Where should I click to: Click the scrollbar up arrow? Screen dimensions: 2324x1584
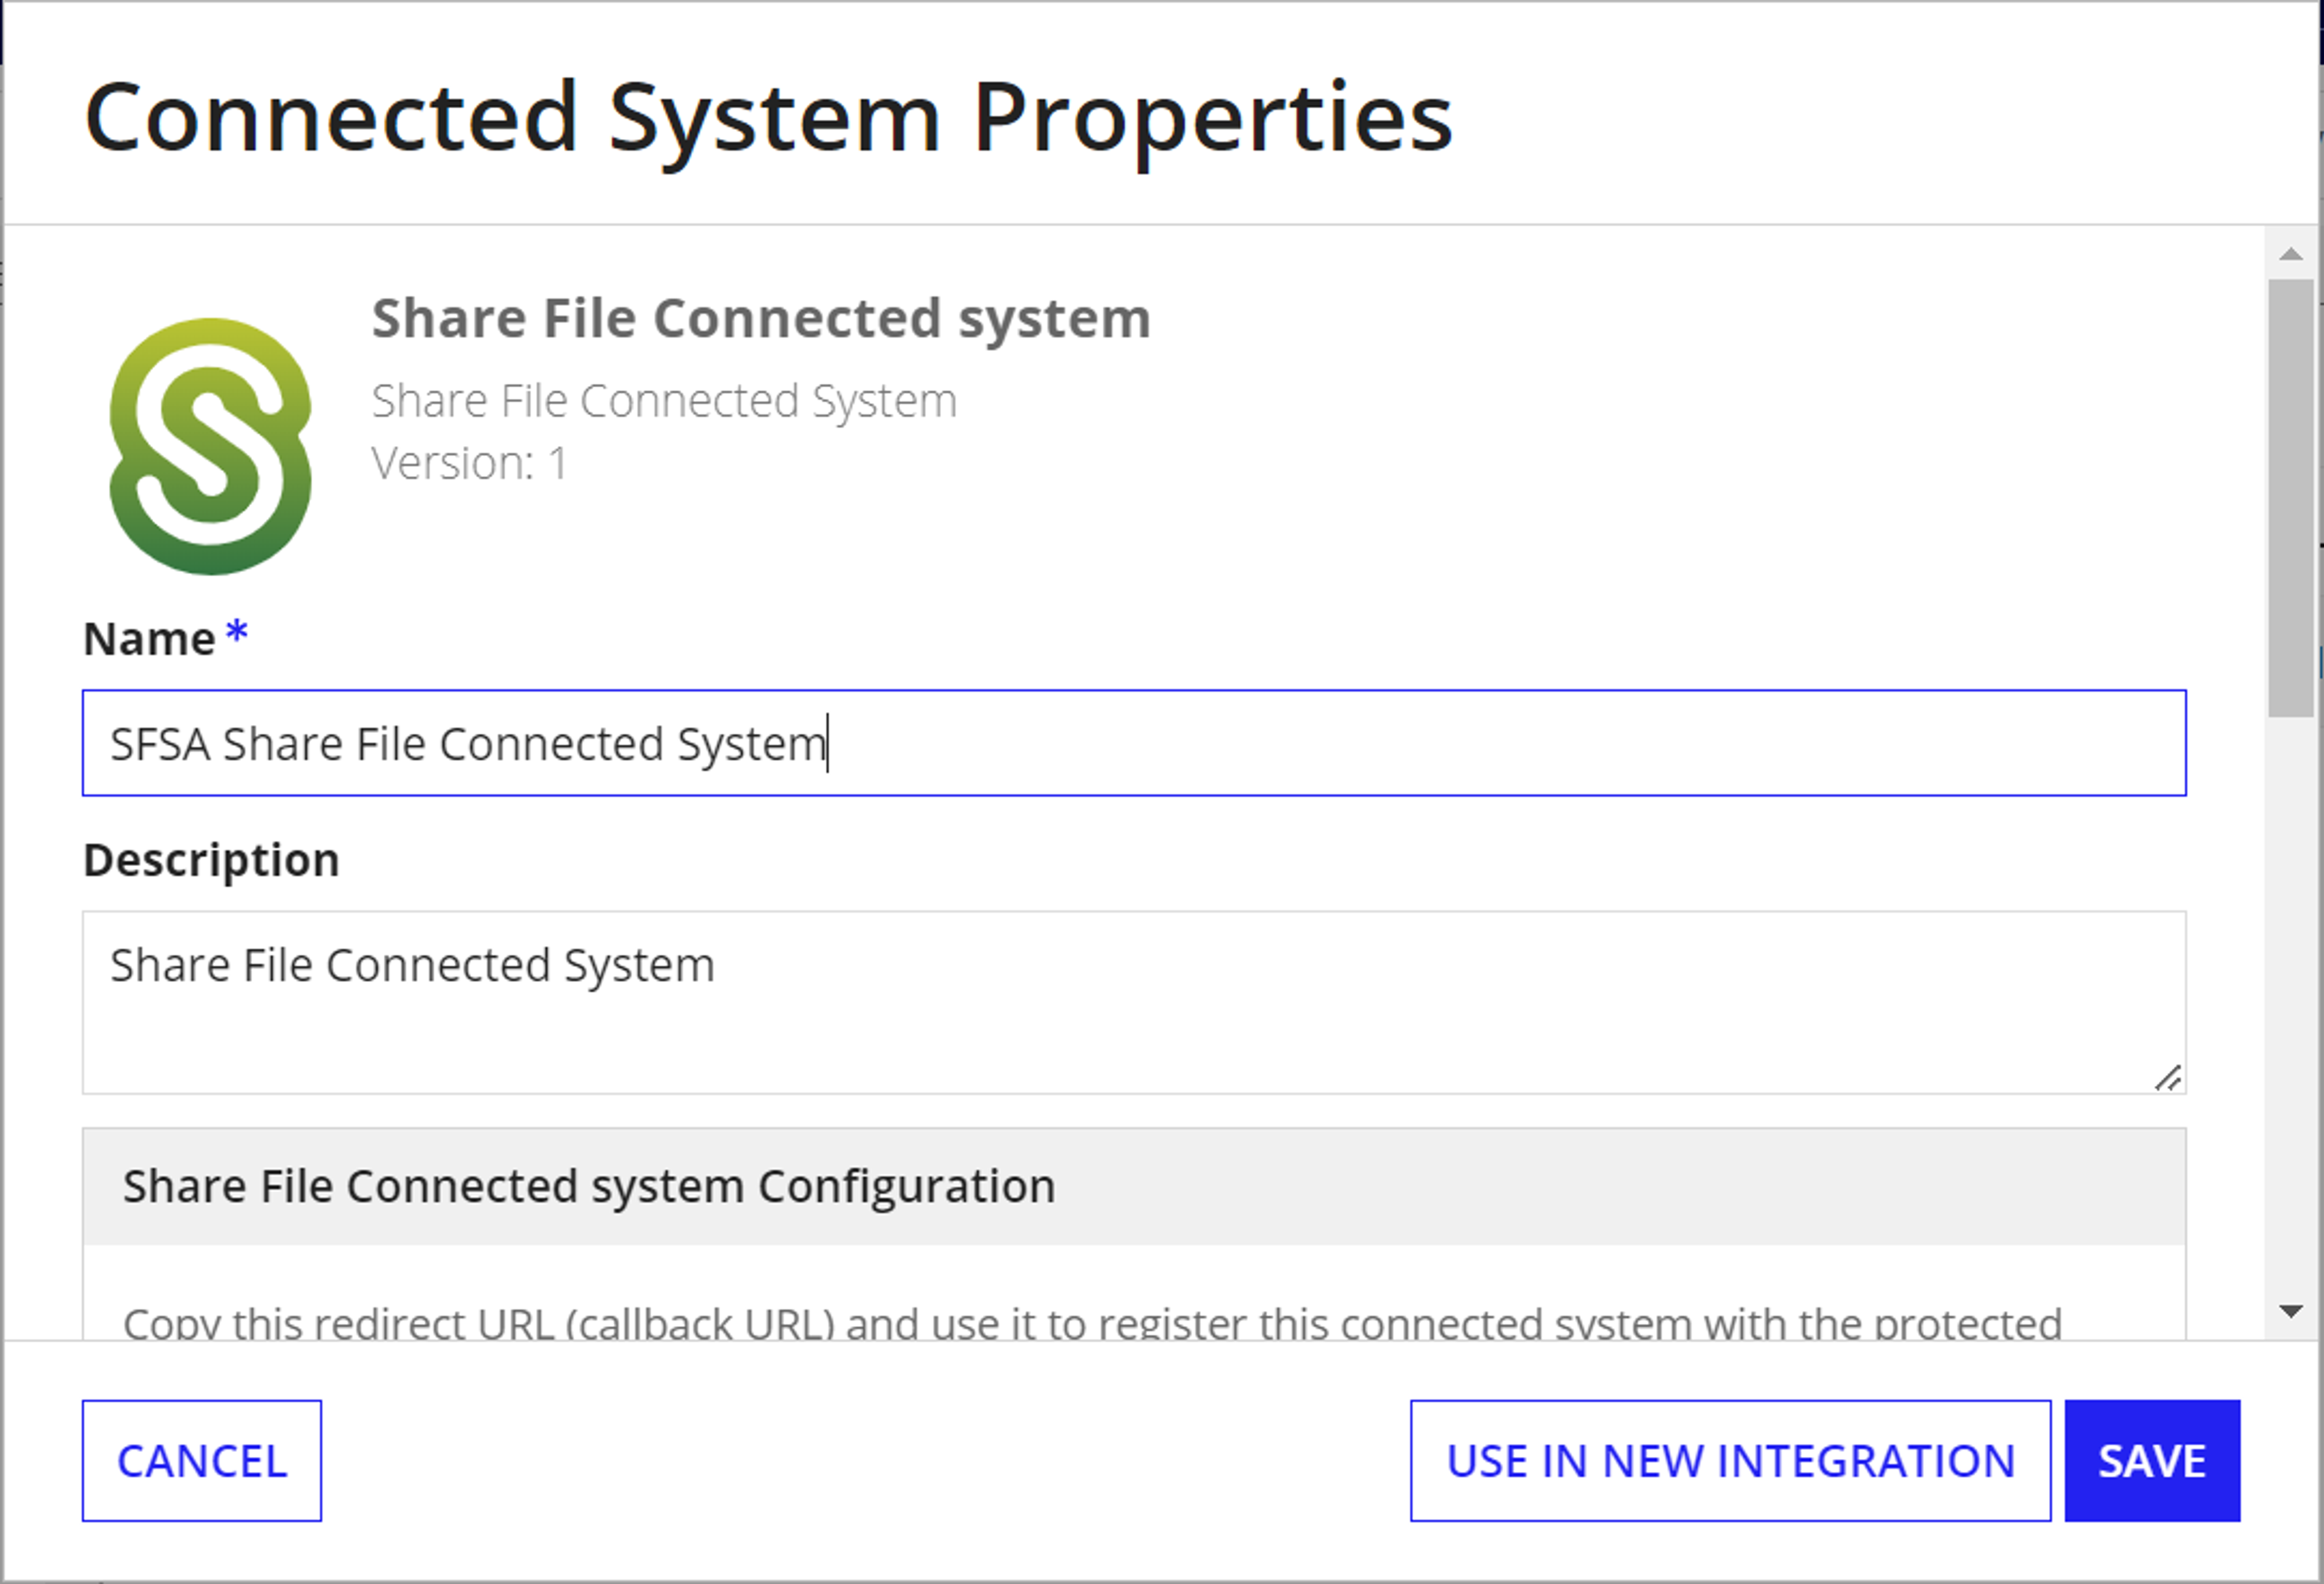tap(2291, 254)
